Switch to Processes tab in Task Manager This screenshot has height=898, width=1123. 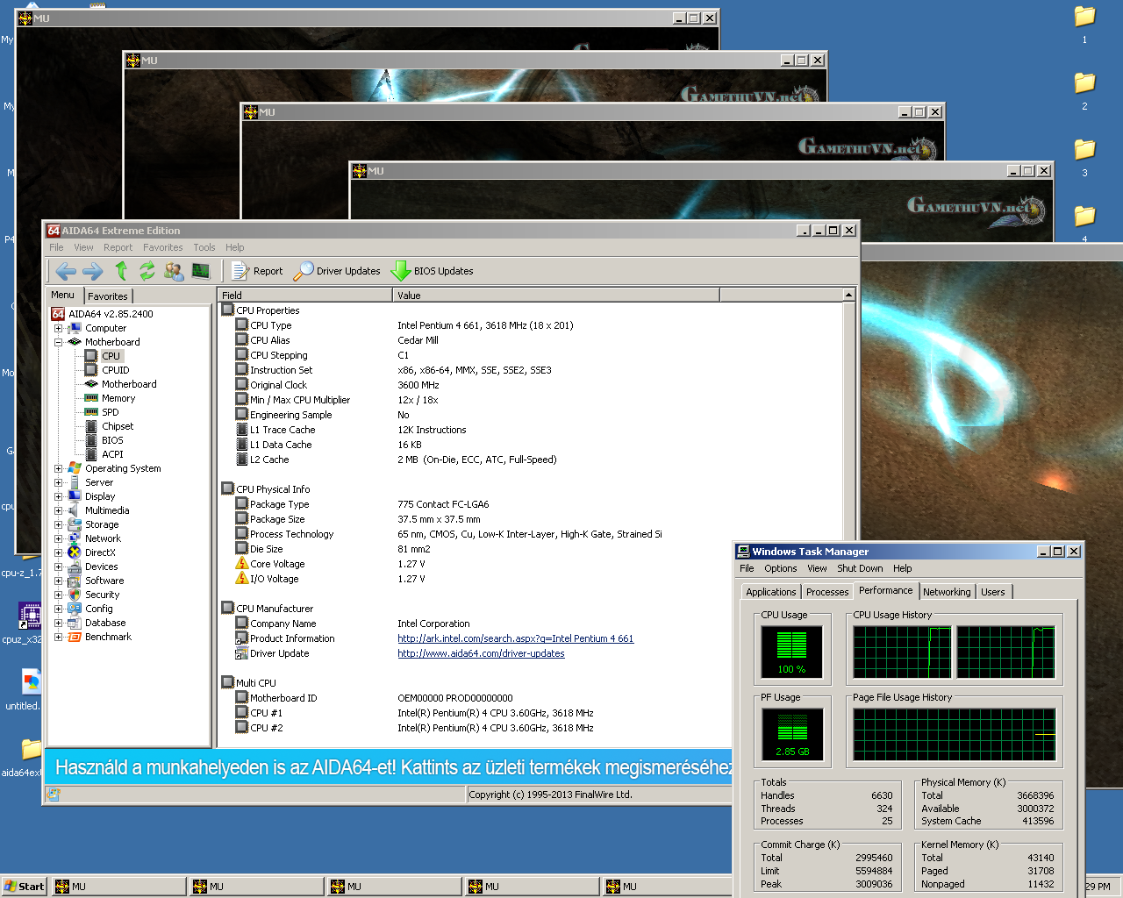827,592
